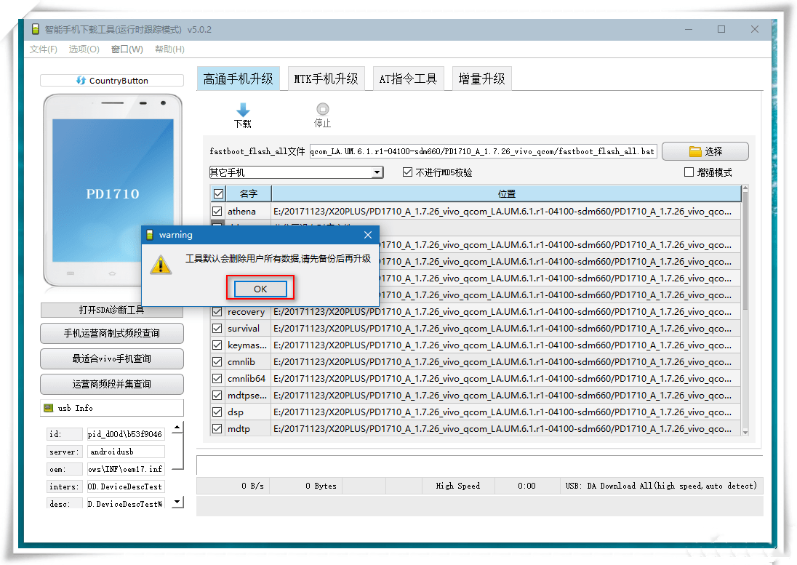The image size is (797, 565).
Task: Expand the desc field dropdown arrow
Action: point(177,502)
